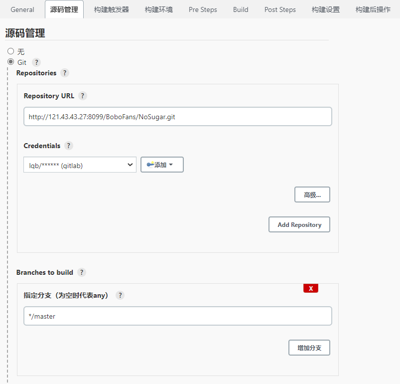400x384 pixels.
Task: Click the Repositories label
Action: 36,73
